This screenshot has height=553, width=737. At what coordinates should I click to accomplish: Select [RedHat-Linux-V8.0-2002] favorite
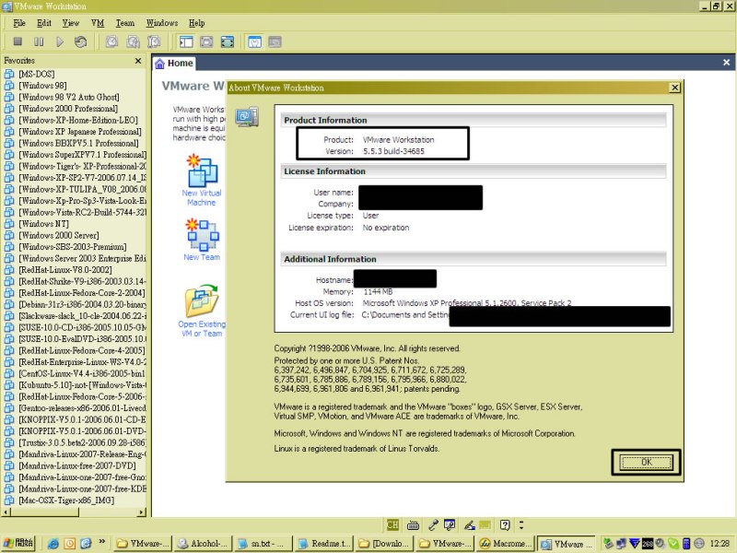pyautogui.click(x=64, y=269)
